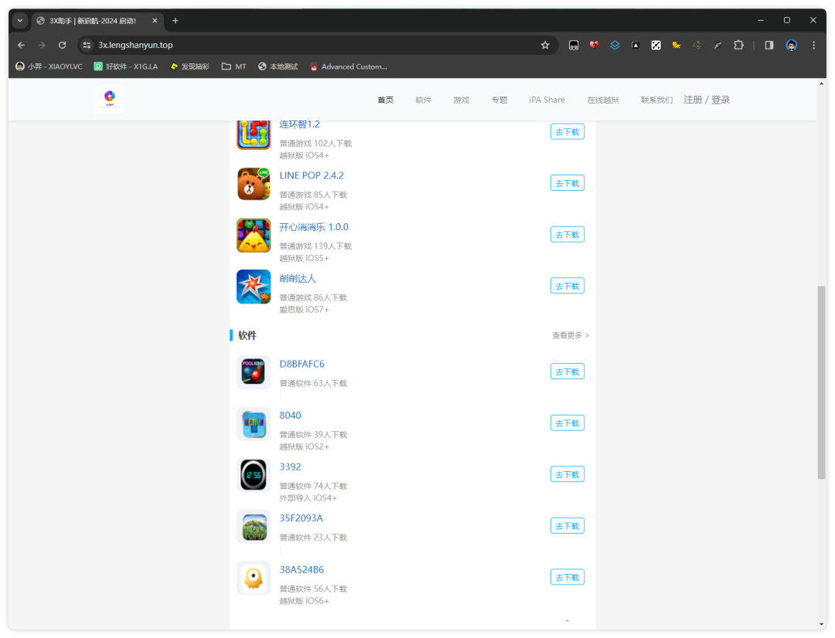Open the Extensions puzzle icon
835x638 pixels.
coord(738,46)
